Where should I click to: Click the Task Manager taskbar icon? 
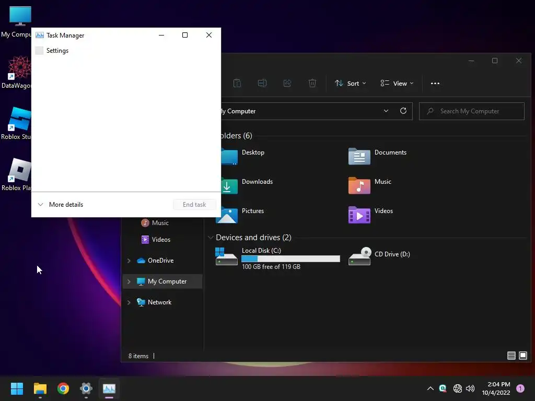click(109, 388)
